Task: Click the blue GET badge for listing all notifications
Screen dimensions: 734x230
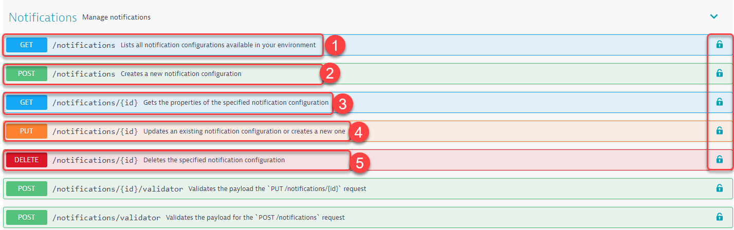Action: [x=27, y=45]
